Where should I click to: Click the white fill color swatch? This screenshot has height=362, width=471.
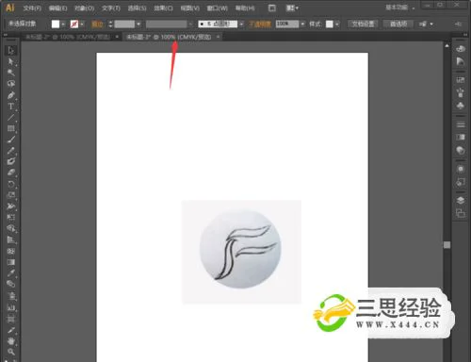(56, 24)
